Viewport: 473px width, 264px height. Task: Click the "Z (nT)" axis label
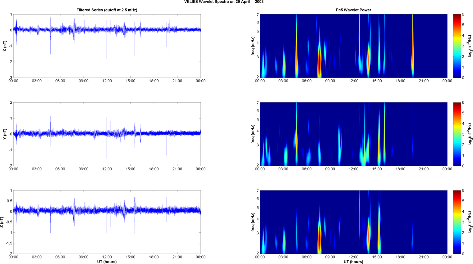pyautogui.click(x=2, y=222)
